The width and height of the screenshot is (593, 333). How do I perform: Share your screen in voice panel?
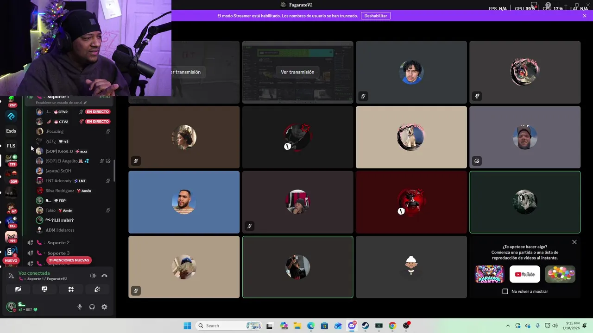coord(44,289)
